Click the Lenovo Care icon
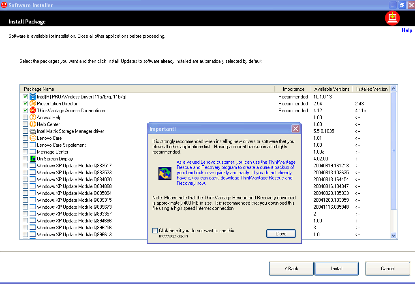The height and width of the screenshot is (284, 415). [32, 138]
